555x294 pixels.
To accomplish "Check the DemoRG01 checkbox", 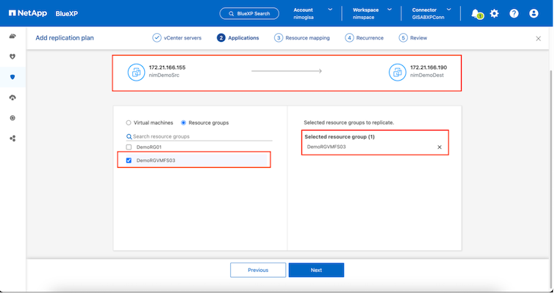I will (x=129, y=147).
